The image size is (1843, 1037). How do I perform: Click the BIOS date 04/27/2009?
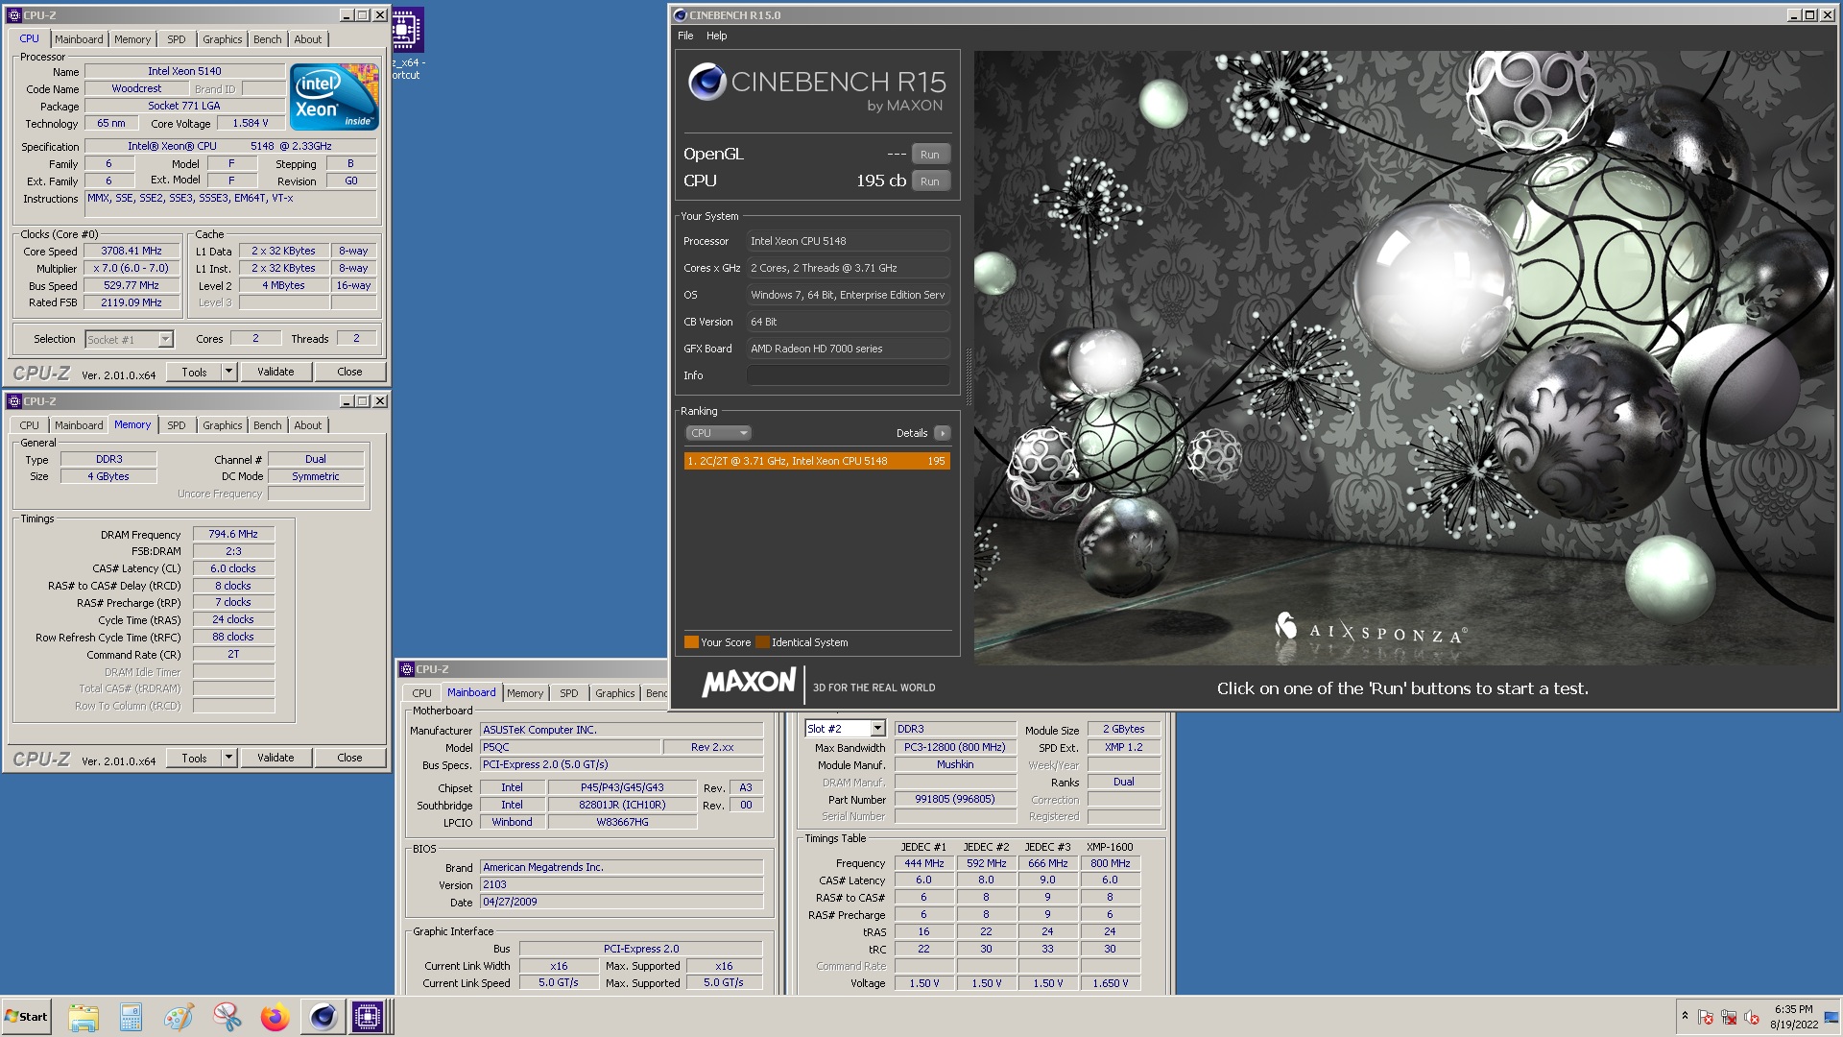(621, 902)
